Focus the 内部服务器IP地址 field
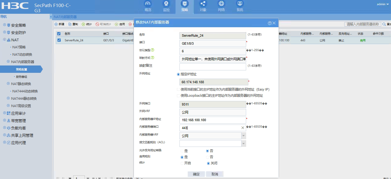This screenshot has height=179, width=391. pos(213,120)
